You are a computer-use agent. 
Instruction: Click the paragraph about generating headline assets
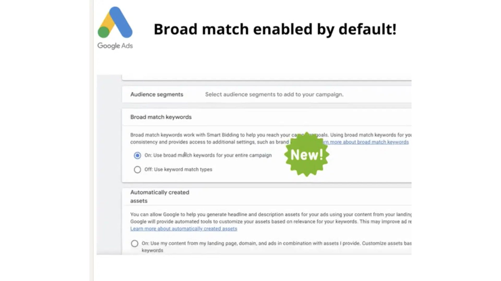click(261, 218)
